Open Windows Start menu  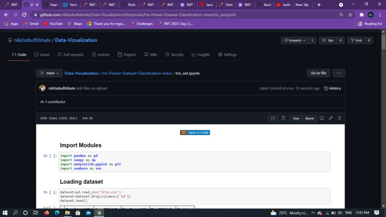pos(5,213)
